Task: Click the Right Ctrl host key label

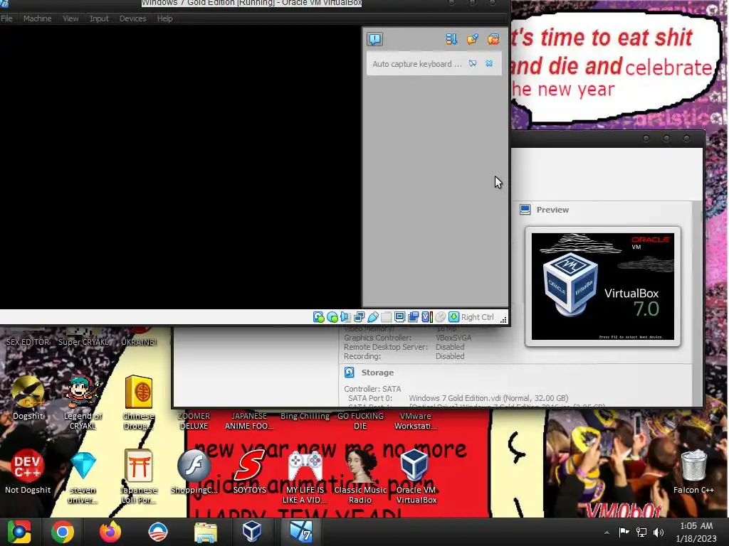Action: [478, 317]
